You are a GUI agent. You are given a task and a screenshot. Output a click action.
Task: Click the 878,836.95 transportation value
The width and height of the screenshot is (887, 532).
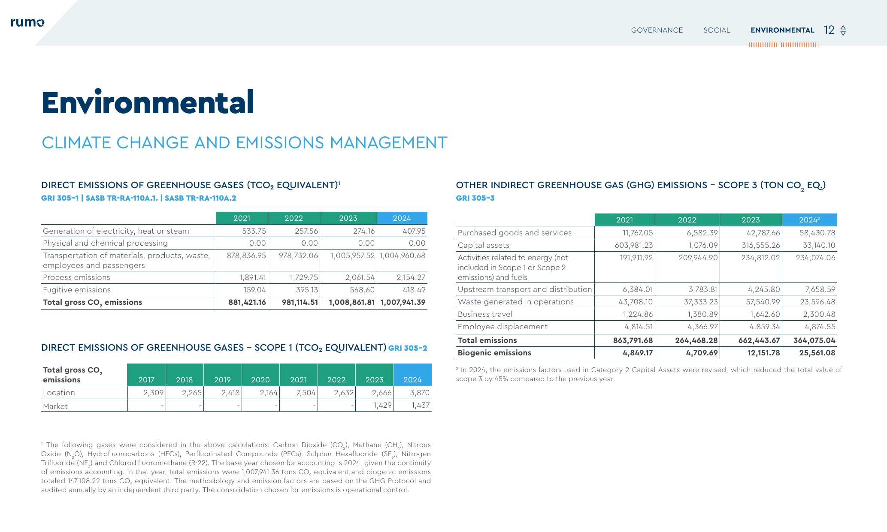pos(246,255)
